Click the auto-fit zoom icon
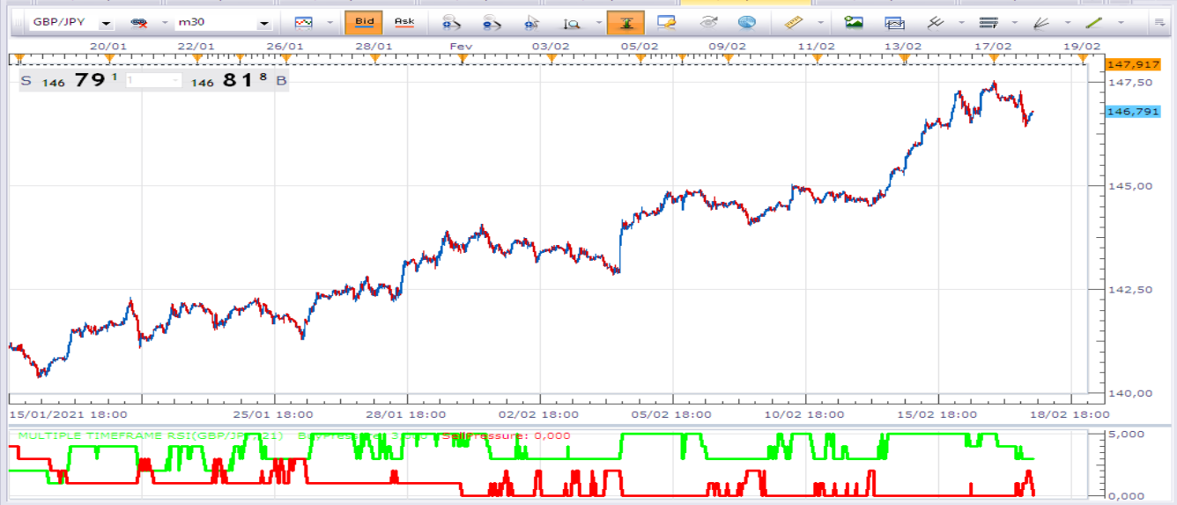Screen dimensions: 1177x505 click(572, 23)
